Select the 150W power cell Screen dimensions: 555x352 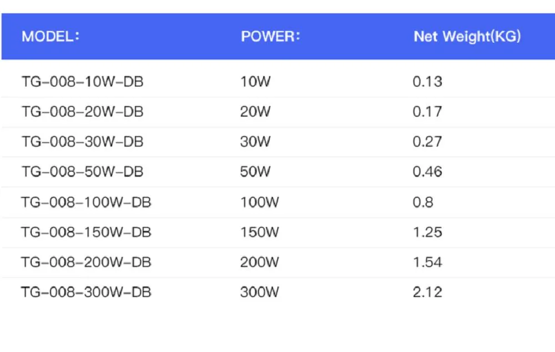pyautogui.click(x=259, y=232)
